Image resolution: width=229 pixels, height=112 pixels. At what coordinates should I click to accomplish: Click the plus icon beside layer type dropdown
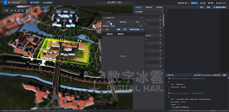click(141, 26)
